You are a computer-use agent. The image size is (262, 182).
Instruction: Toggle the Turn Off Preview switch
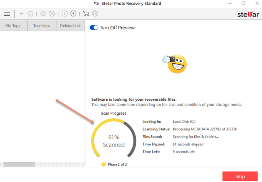pos(94,27)
